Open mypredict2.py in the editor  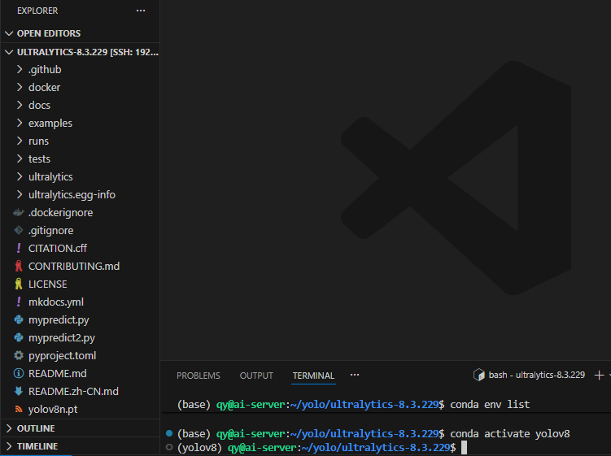pos(62,338)
